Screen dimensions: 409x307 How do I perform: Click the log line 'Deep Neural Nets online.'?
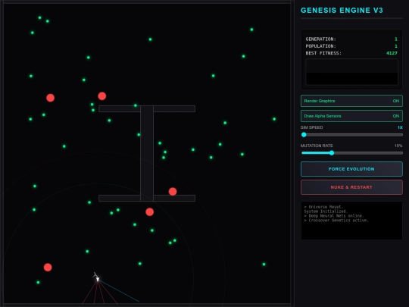pos(336,216)
